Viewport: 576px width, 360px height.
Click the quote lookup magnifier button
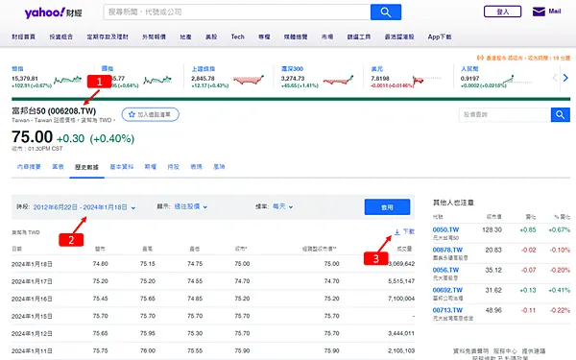click(x=561, y=115)
